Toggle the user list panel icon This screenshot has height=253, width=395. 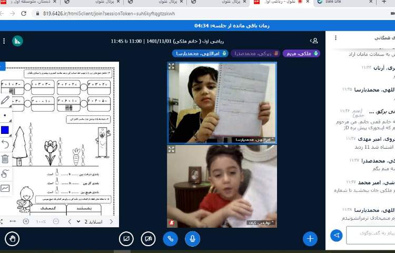click(x=314, y=41)
